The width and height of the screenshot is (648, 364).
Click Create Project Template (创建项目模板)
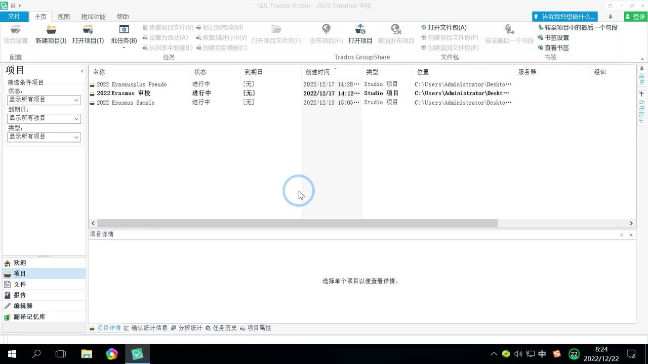click(x=221, y=48)
